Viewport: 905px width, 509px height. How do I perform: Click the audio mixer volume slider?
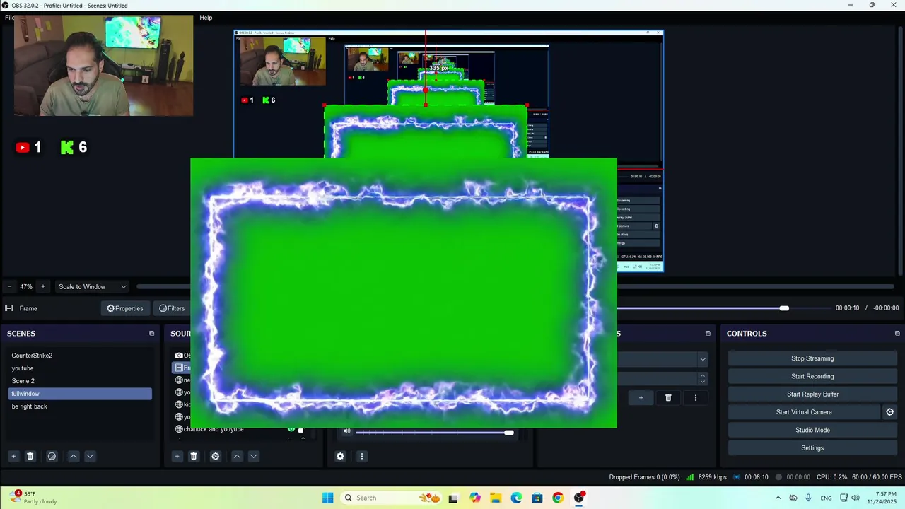pyautogui.click(x=433, y=432)
